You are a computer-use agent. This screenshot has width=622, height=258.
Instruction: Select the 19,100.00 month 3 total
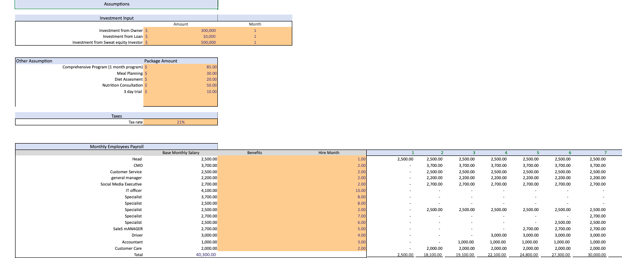466,255
